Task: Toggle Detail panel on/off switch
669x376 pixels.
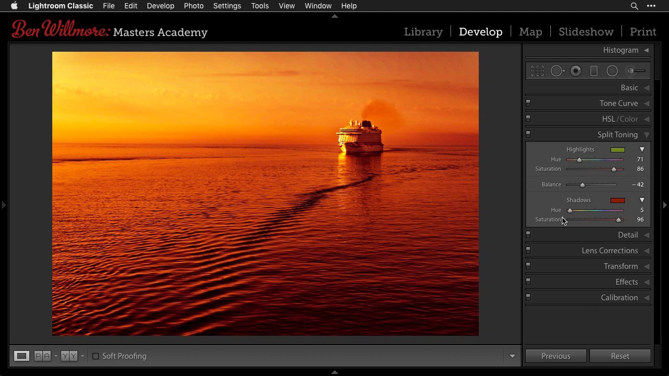Action: pyautogui.click(x=528, y=234)
